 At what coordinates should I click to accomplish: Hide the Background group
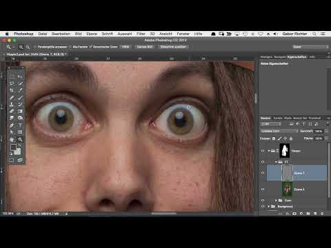pos(263,207)
